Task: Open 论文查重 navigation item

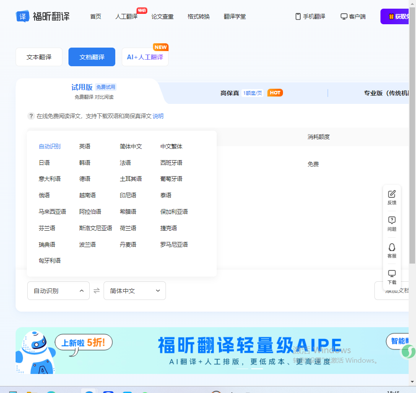Action: [162, 16]
